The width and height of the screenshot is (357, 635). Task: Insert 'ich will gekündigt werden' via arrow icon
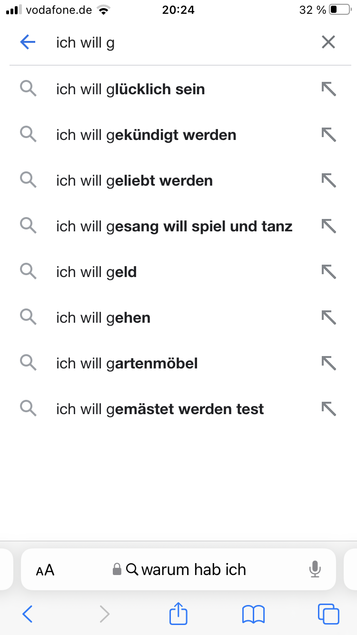(x=328, y=135)
